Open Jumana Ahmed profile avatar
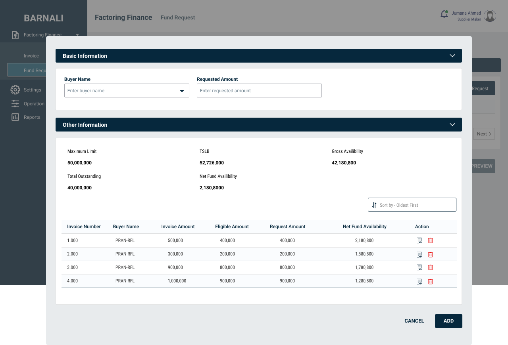 pos(490,16)
